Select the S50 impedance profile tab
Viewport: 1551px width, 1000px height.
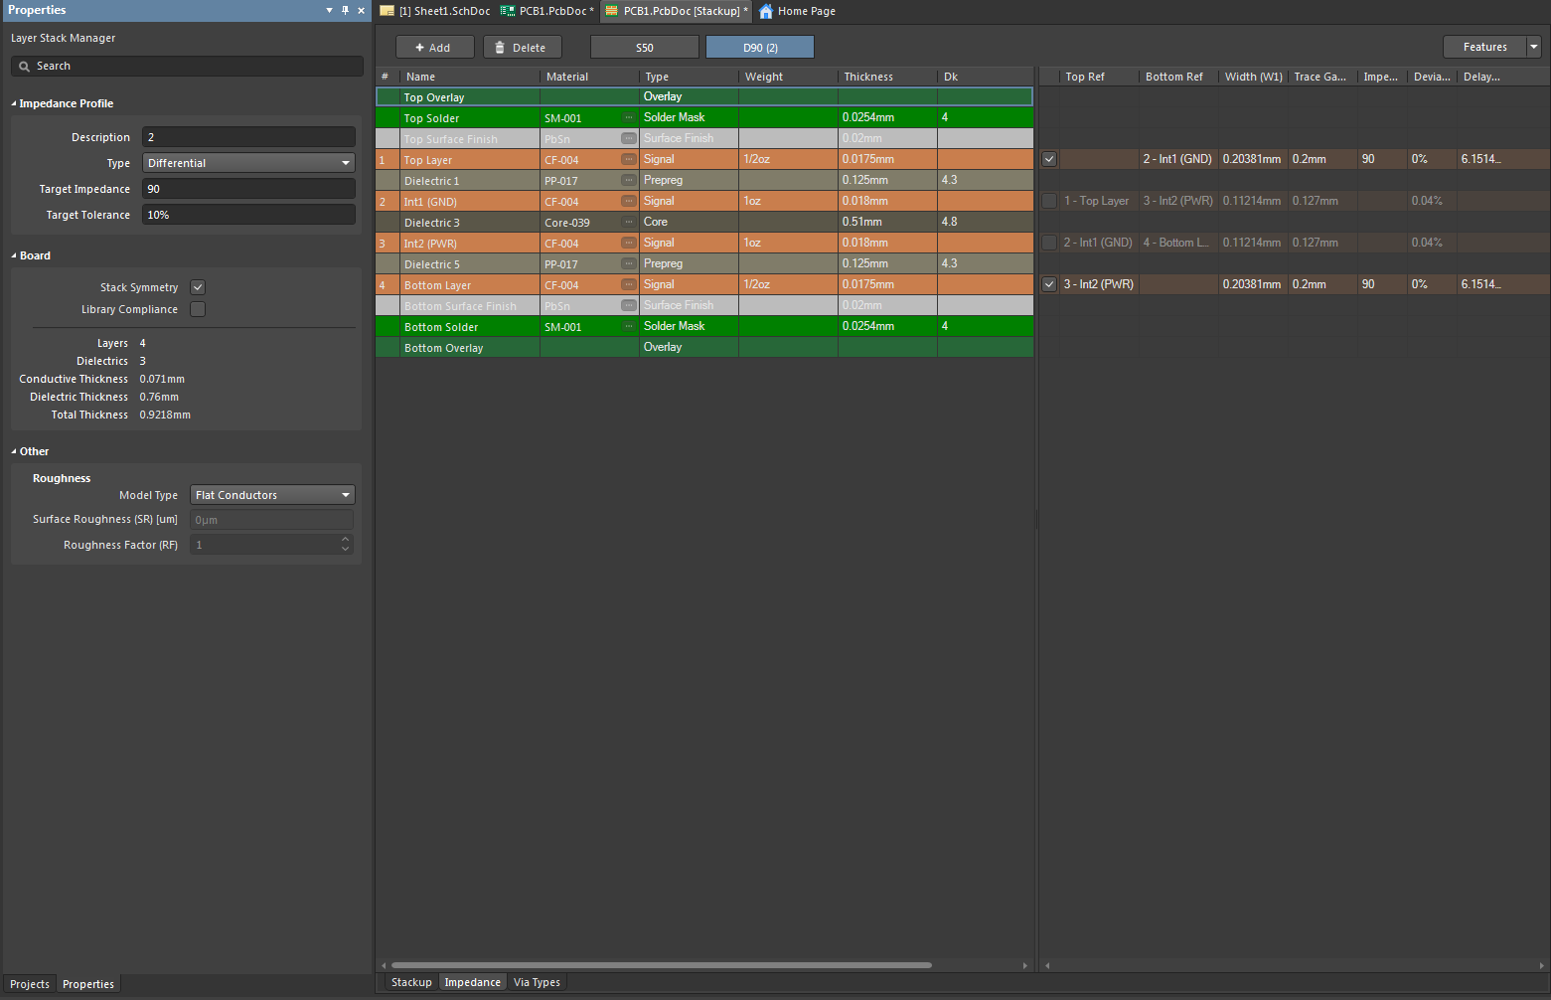[x=644, y=46]
